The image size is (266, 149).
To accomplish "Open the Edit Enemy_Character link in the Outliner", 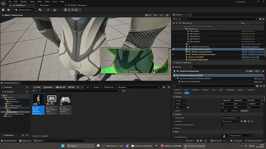I will [x=250, y=46].
